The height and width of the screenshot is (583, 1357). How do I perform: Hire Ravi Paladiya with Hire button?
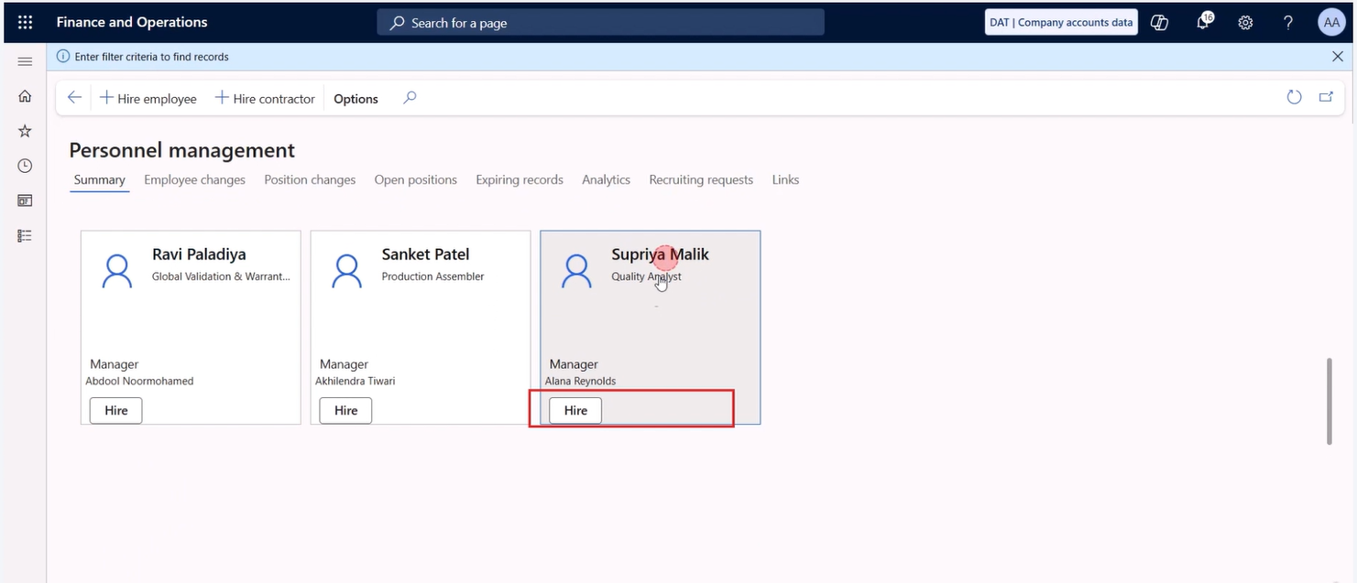coord(115,410)
